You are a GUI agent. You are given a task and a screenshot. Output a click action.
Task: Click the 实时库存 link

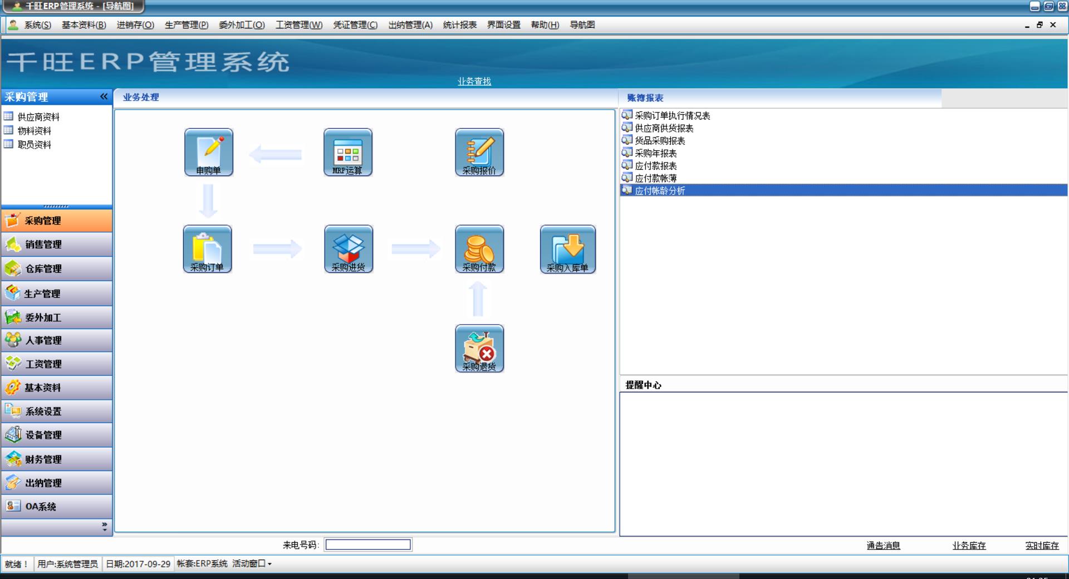1042,546
